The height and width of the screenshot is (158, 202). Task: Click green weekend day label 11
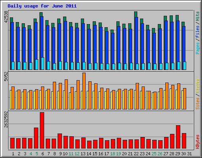click(x=71, y=154)
